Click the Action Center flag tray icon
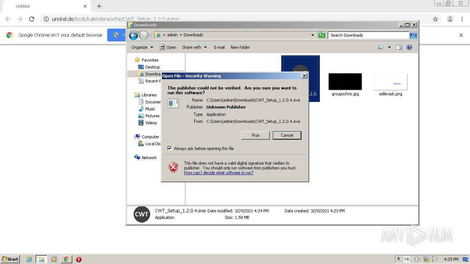470x264 pixels. (x=435, y=259)
